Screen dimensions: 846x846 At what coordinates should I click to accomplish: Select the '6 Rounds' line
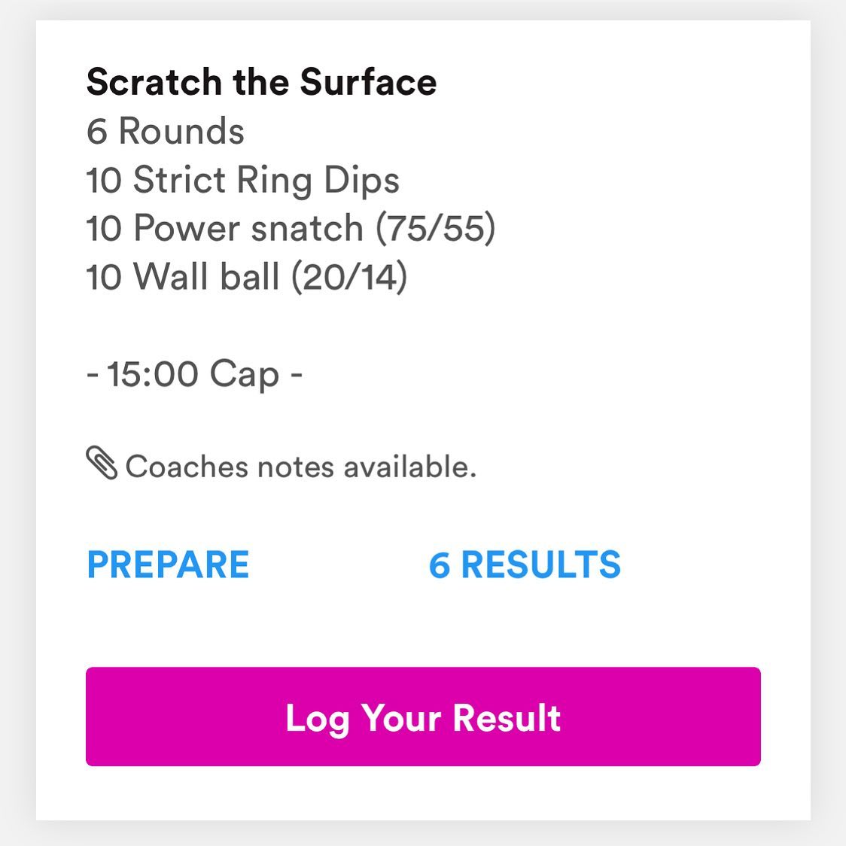click(x=166, y=131)
